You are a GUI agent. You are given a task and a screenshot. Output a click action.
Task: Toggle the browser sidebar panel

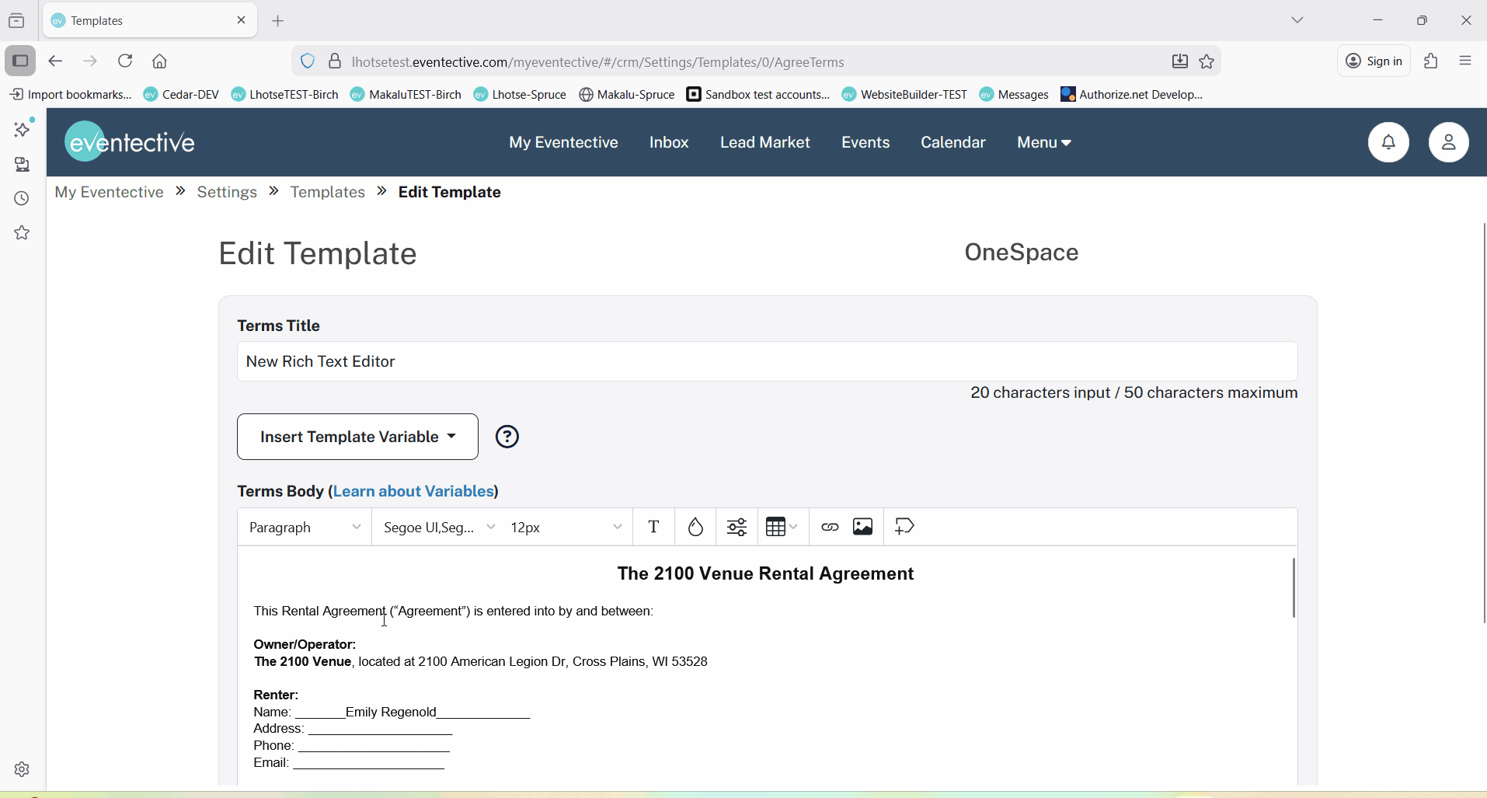pyautogui.click(x=20, y=61)
